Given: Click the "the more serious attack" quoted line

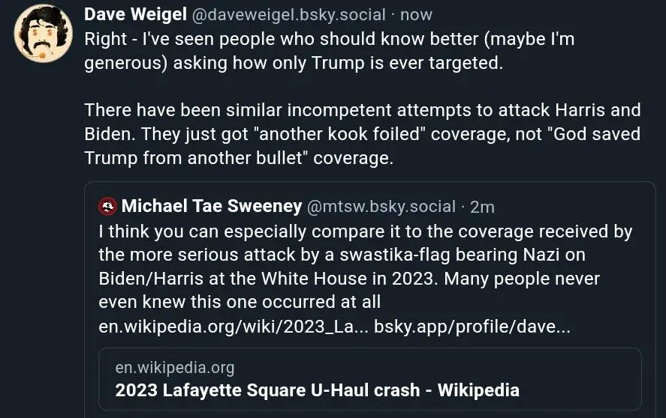Looking at the screenshot, I should pos(342,255).
